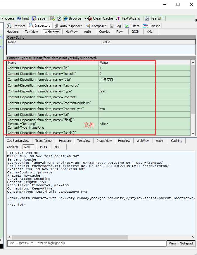
Task: Open response ImageView tab
Action: pos(104,141)
